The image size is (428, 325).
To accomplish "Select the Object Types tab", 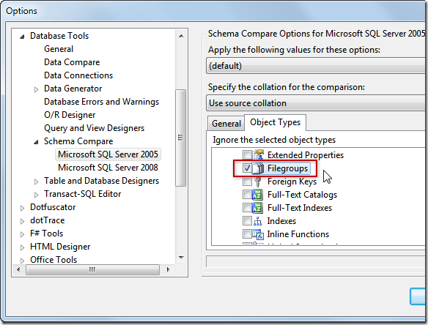I will tap(275, 122).
